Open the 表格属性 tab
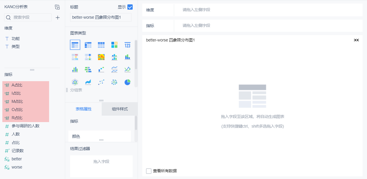 tap(84, 109)
